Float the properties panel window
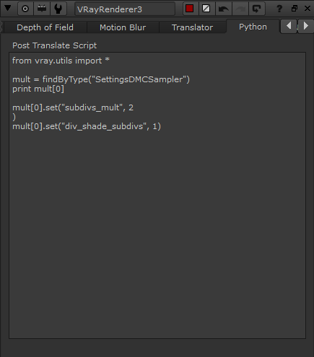Image resolution: width=314 pixels, height=357 pixels. point(295,9)
